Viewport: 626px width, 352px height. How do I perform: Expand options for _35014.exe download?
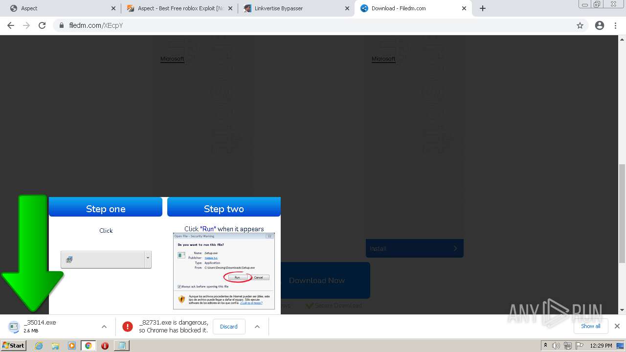pos(104,327)
